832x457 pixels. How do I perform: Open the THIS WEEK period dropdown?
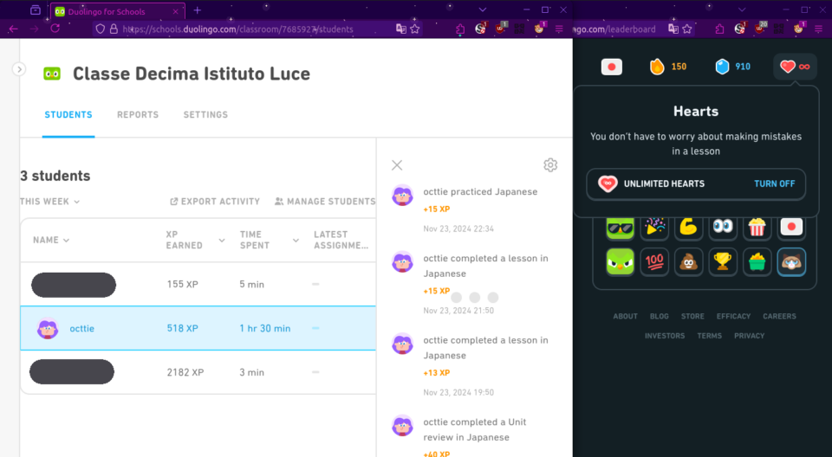pos(50,202)
